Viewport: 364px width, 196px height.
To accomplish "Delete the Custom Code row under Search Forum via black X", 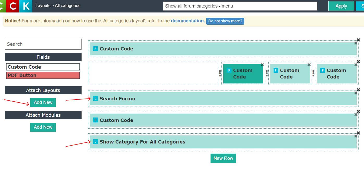I will coord(358,111).
